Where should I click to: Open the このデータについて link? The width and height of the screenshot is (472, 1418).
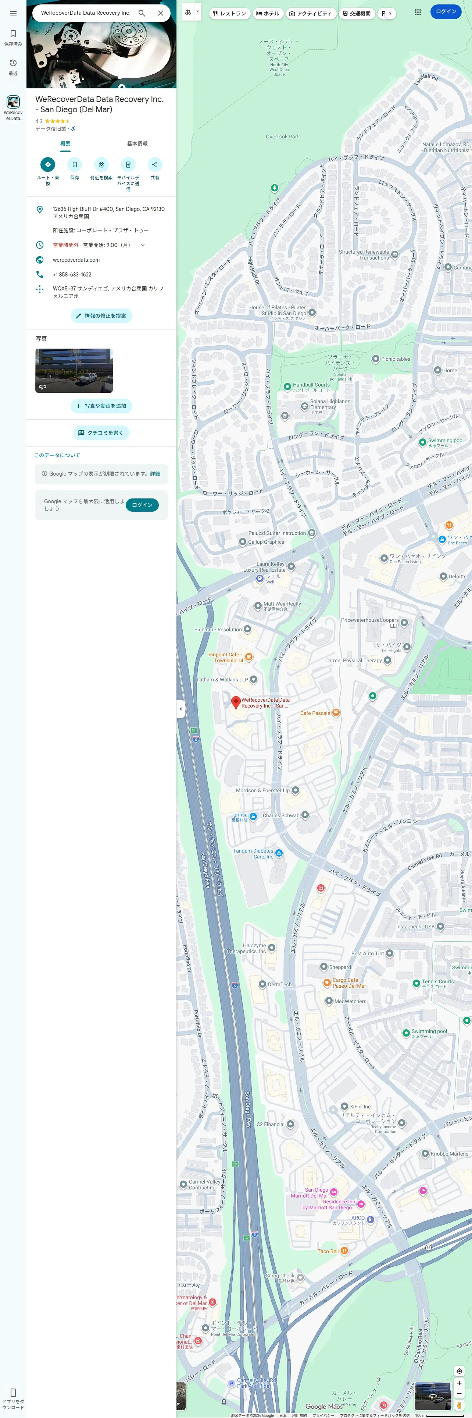pos(57,455)
